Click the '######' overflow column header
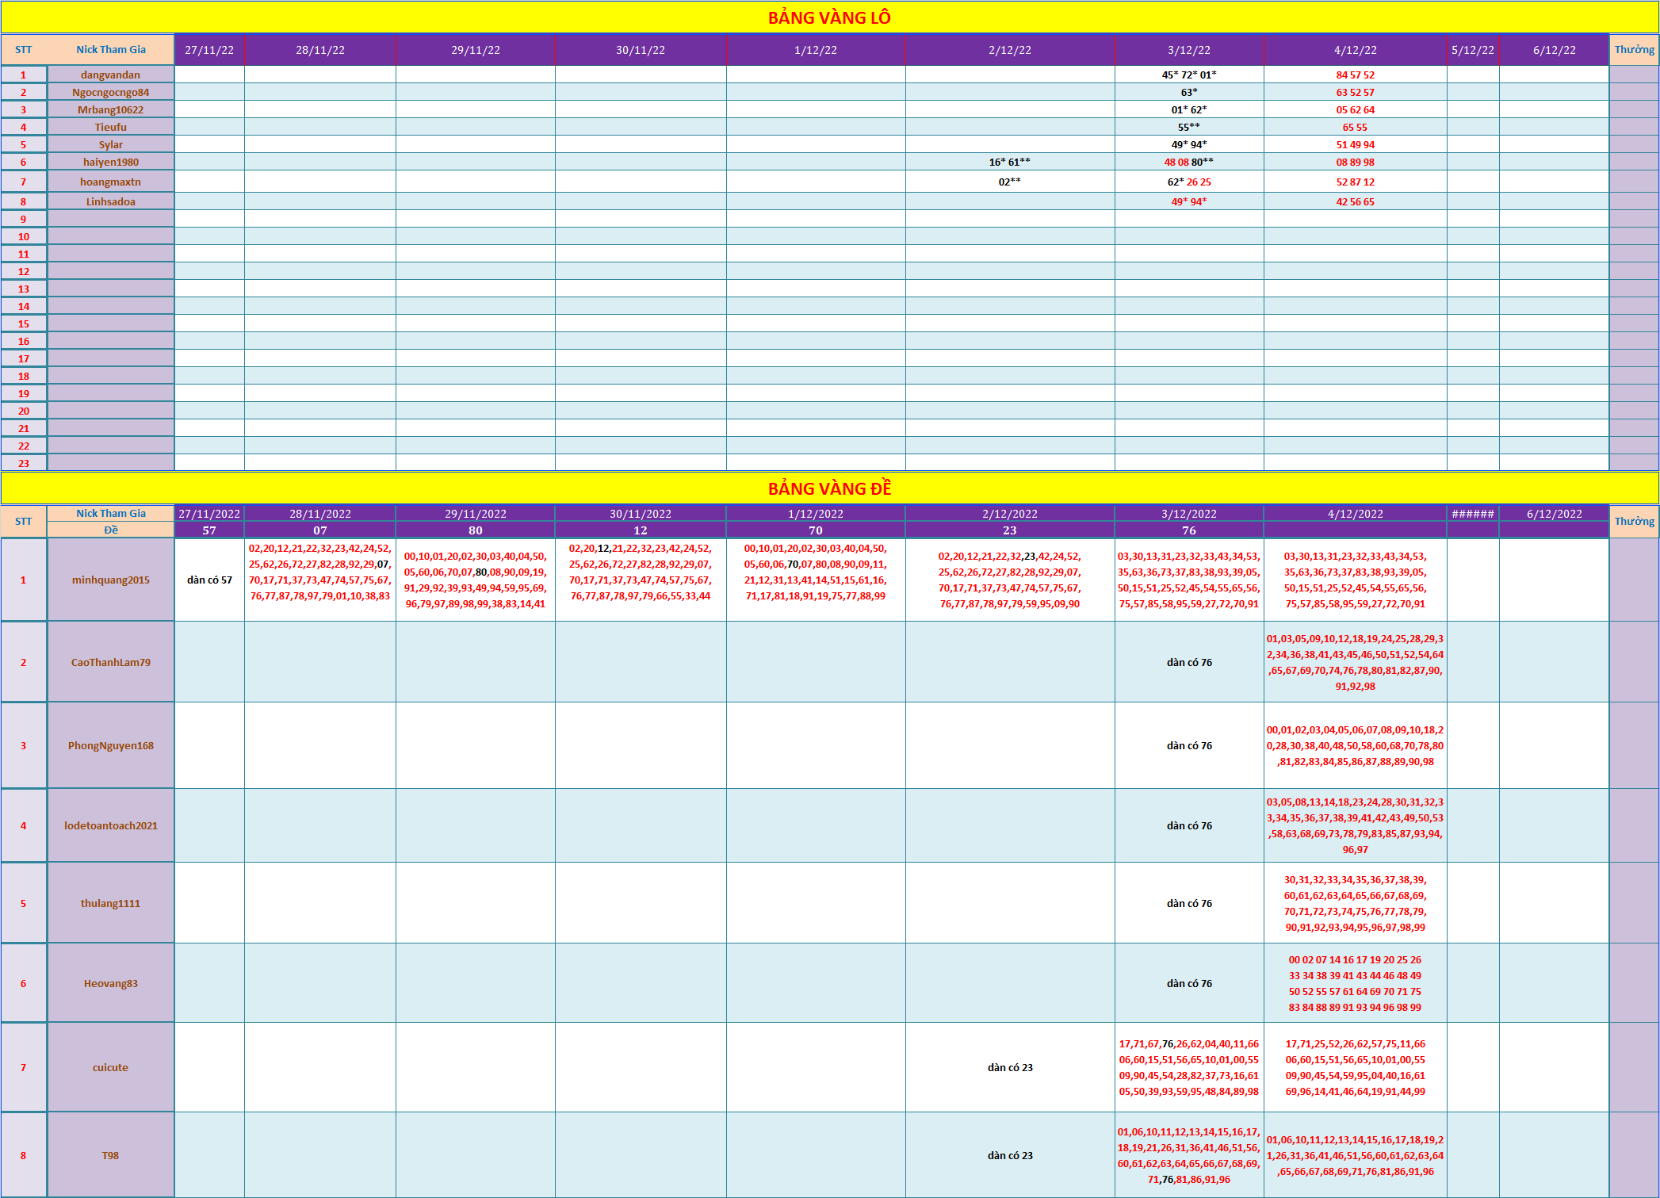Screen dimensions: 1660x1198 [x=1473, y=514]
